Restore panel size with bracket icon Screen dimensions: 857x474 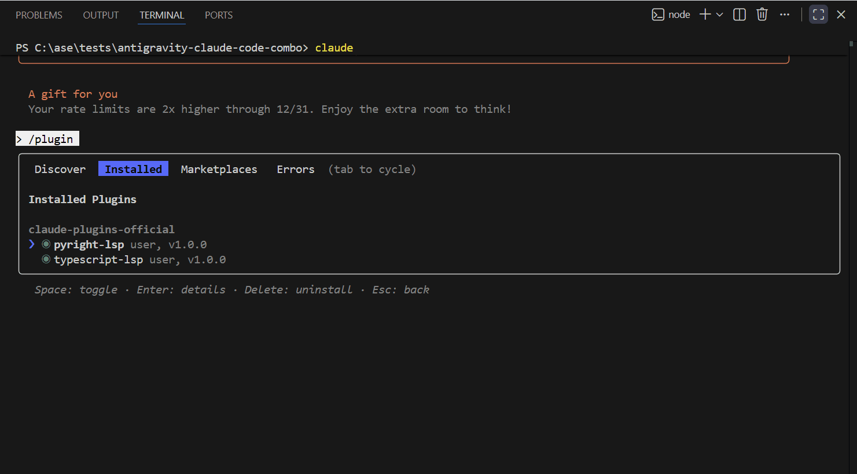pos(818,15)
